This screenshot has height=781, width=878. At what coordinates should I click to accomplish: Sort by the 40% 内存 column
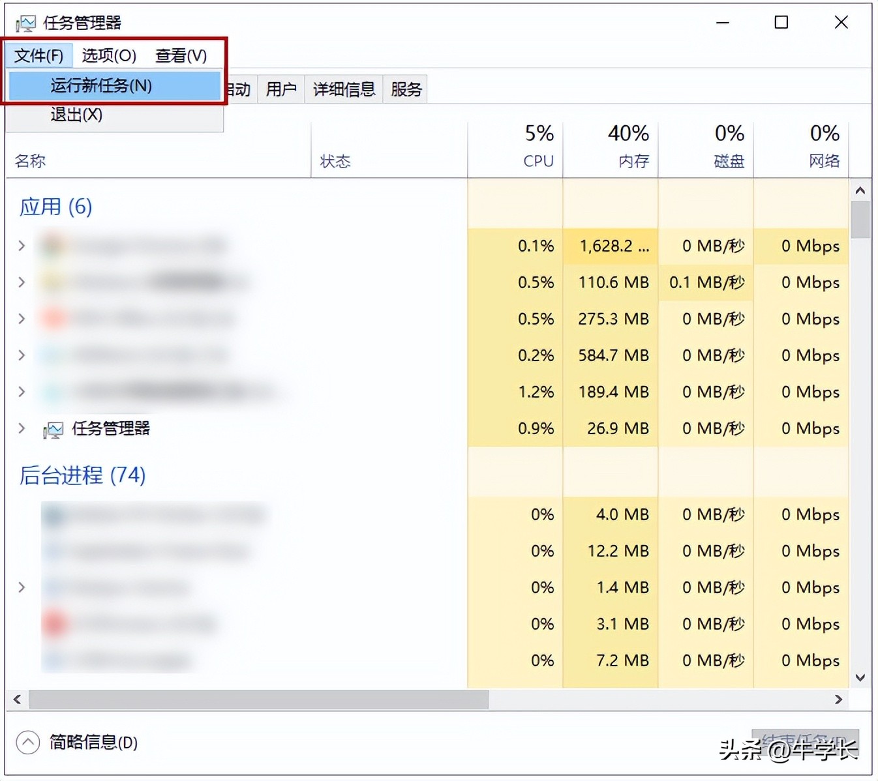point(611,150)
